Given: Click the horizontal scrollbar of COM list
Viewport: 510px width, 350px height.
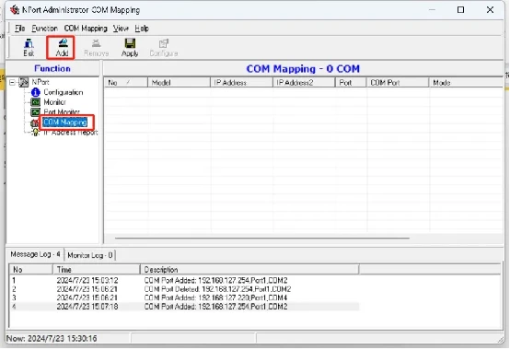Looking at the screenshot, I should click(262, 239).
